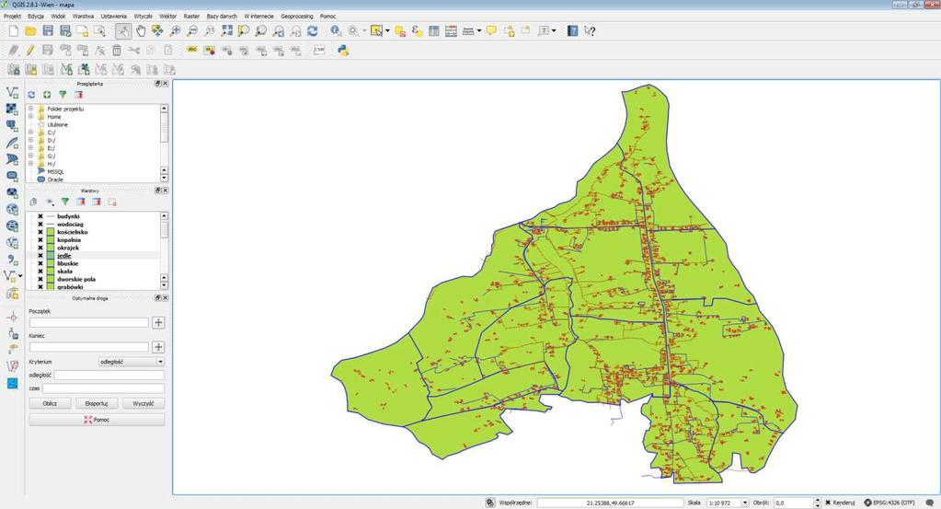Expand the H:/ drive node
941x509 pixels.
pos(30,163)
